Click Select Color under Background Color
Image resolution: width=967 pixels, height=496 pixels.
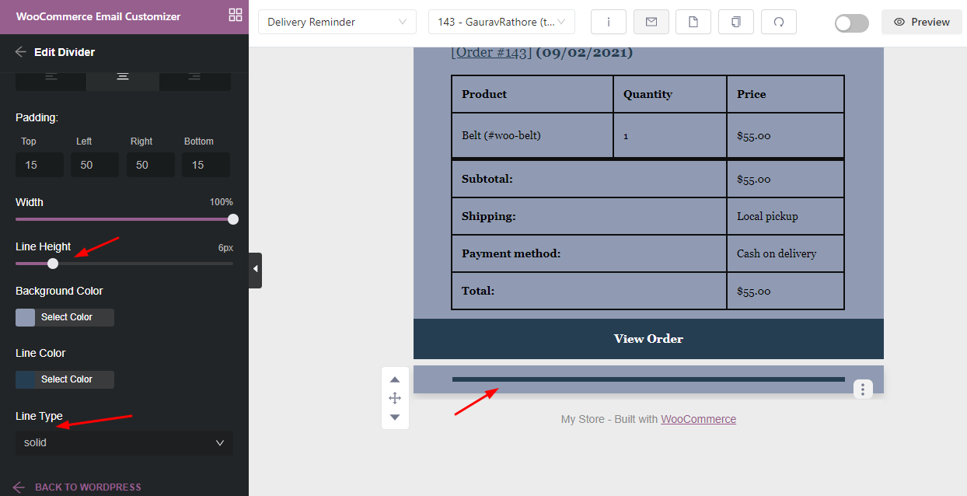click(x=67, y=317)
